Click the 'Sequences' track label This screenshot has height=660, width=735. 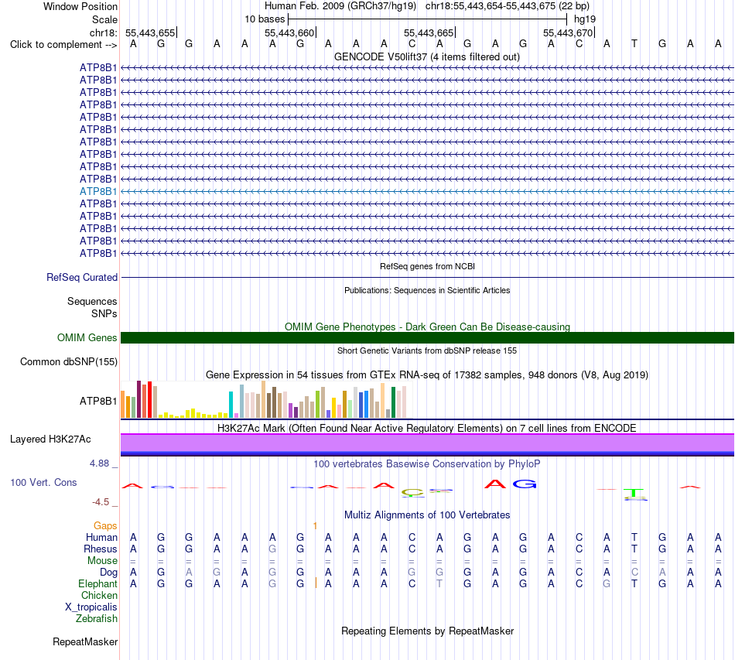92,302
